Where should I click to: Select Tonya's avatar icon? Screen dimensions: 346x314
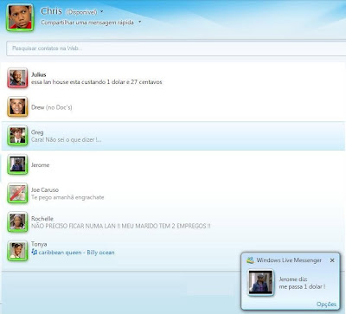[17, 251]
